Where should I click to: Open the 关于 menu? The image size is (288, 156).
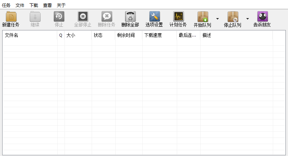61,5
